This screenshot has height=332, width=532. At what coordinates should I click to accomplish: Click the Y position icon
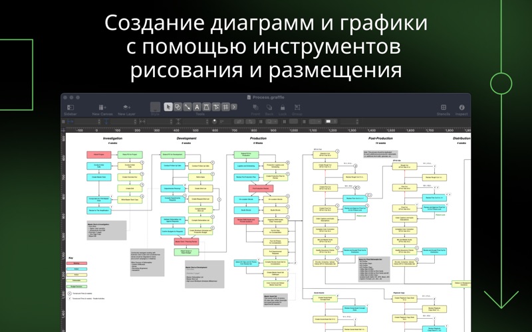106,122
